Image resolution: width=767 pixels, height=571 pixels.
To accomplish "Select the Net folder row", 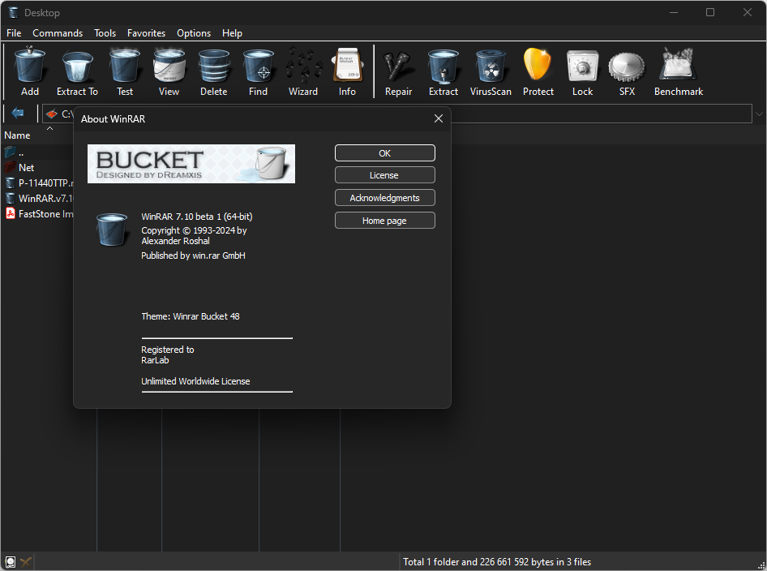I will [x=38, y=167].
